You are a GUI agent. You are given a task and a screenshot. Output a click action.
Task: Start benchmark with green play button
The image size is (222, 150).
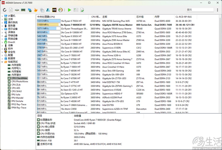click(x=69, y=10)
